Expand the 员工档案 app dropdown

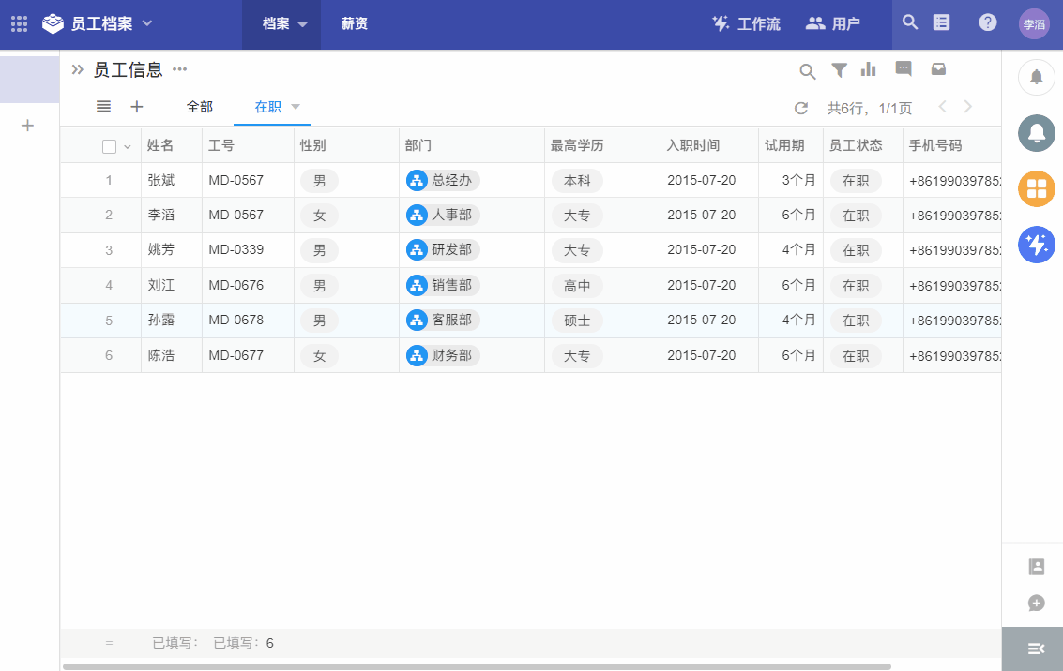pyautogui.click(x=147, y=23)
